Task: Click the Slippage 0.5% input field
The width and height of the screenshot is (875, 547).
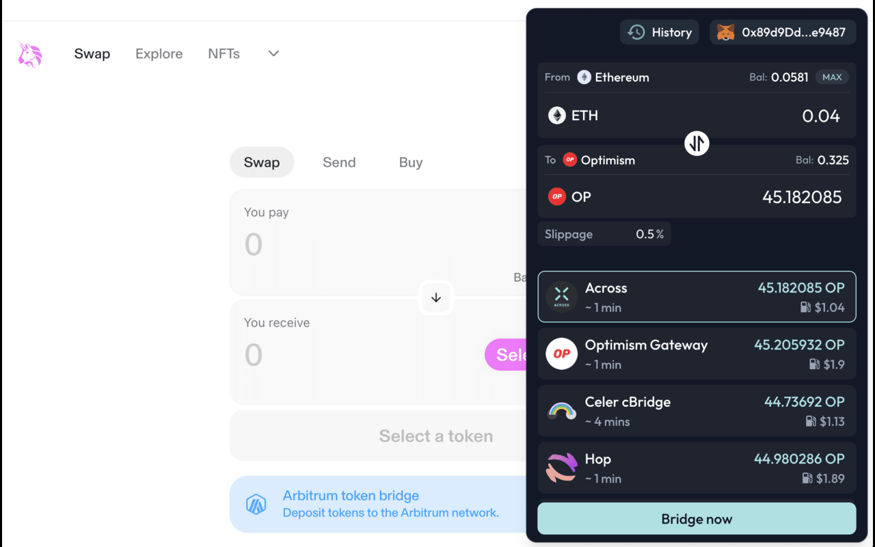Action: 649,235
